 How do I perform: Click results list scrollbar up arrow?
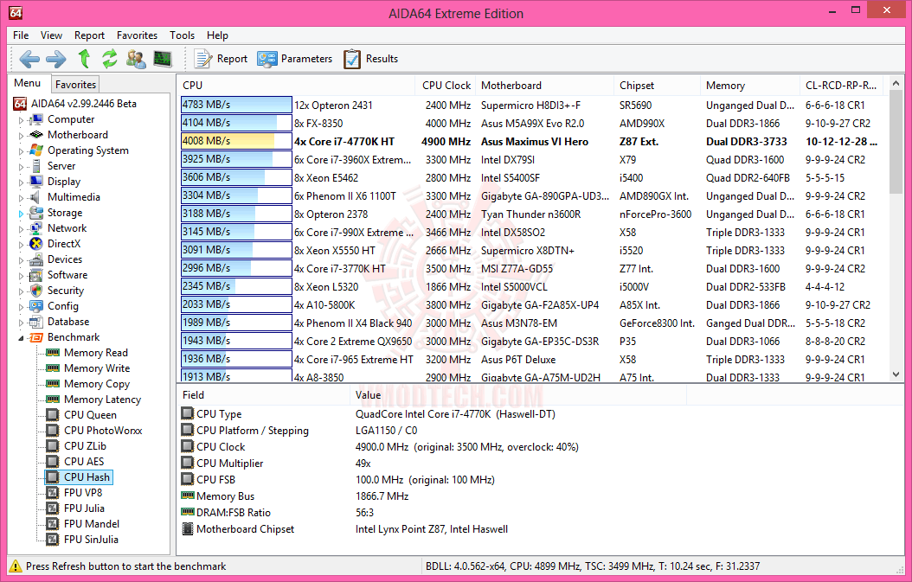[x=896, y=84]
